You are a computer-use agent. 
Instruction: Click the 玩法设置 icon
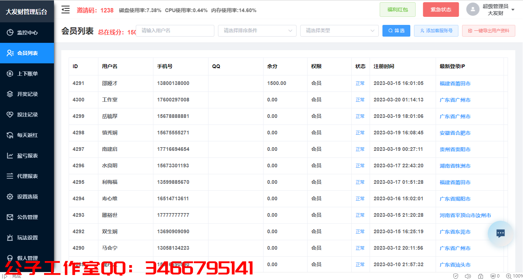10,238
